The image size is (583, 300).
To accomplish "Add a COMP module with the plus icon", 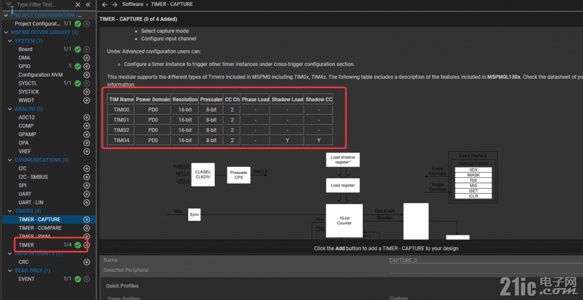I will click(86, 126).
